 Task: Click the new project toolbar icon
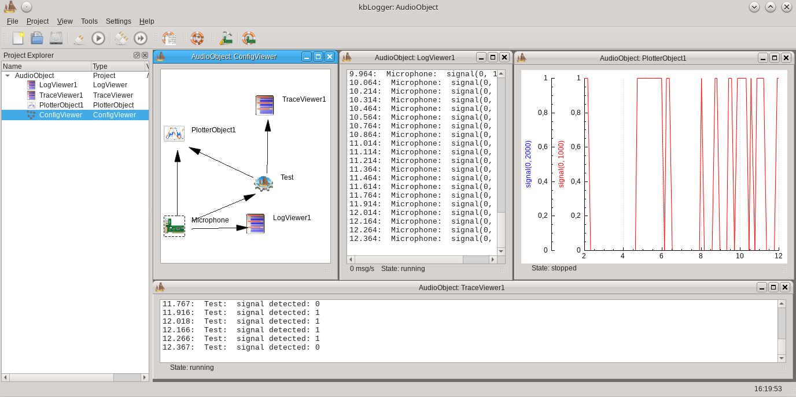point(19,38)
